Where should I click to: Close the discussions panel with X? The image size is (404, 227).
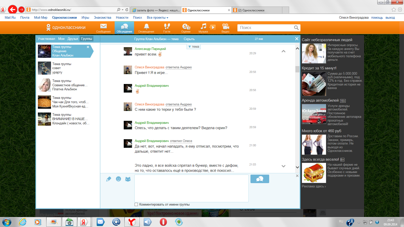297,39
